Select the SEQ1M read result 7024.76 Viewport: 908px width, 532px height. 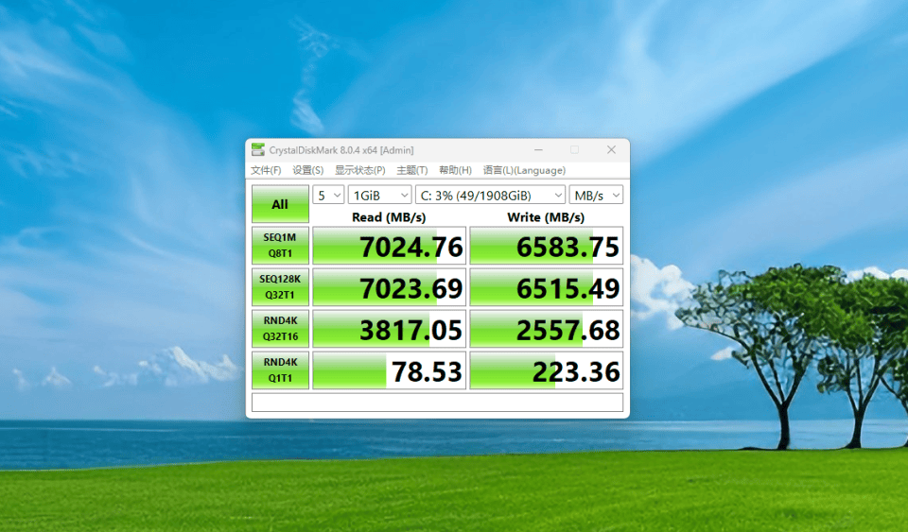tap(389, 246)
